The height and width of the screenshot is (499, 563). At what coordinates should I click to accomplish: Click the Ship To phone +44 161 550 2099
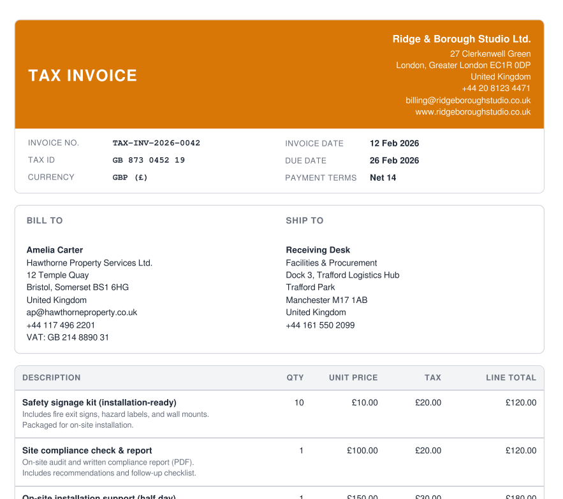pos(320,325)
